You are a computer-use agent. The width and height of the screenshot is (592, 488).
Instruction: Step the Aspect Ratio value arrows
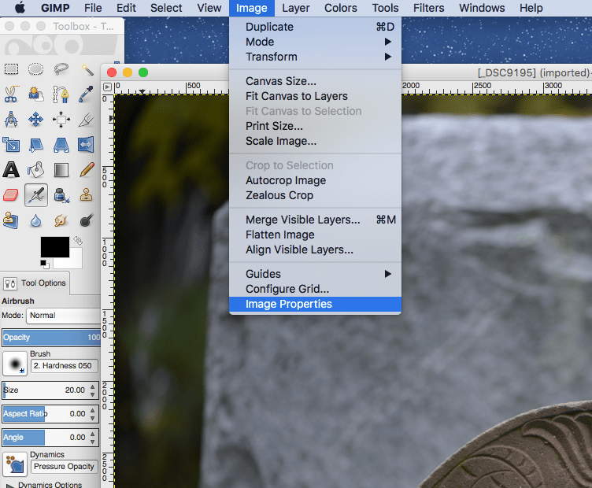(x=93, y=414)
